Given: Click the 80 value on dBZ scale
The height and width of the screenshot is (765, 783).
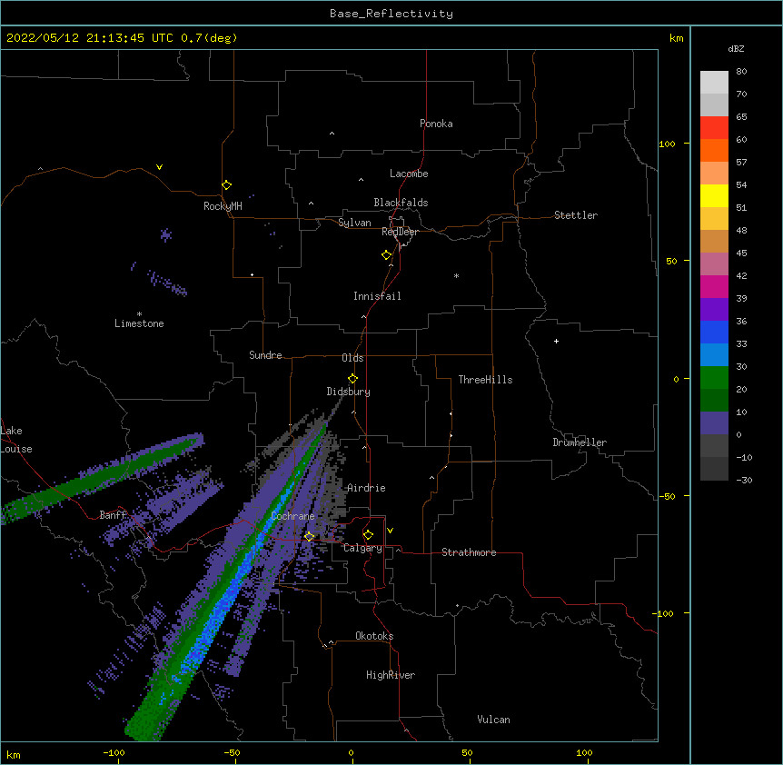Looking at the screenshot, I should [741, 72].
